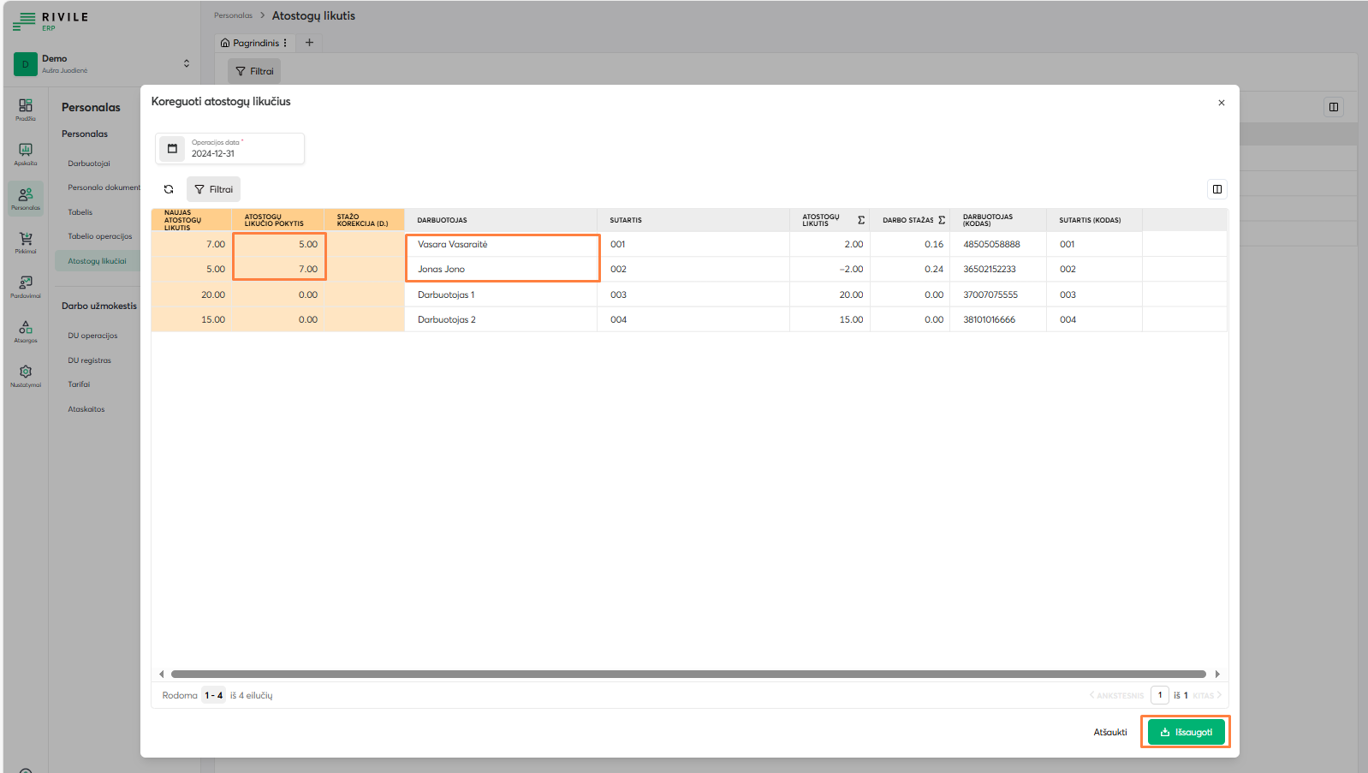Screen dimensions: 1368x773
Task: Open the Operacijos data calendar icon
Action: 172,148
